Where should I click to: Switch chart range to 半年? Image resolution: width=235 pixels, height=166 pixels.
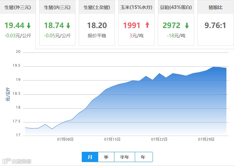[x=125, y=157]
